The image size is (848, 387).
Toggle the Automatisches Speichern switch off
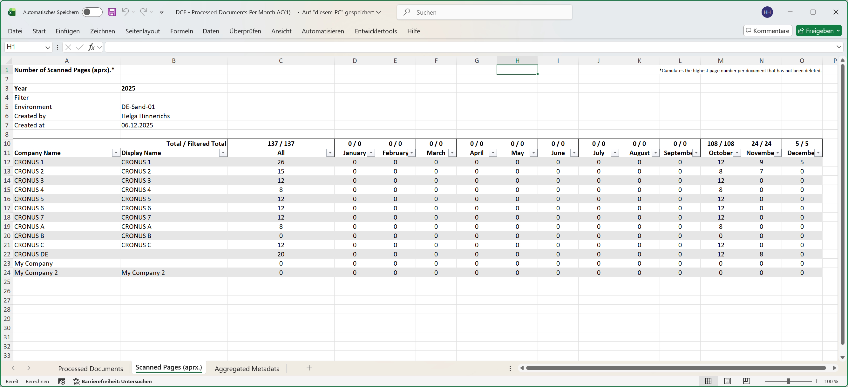(x=92, y=12)
